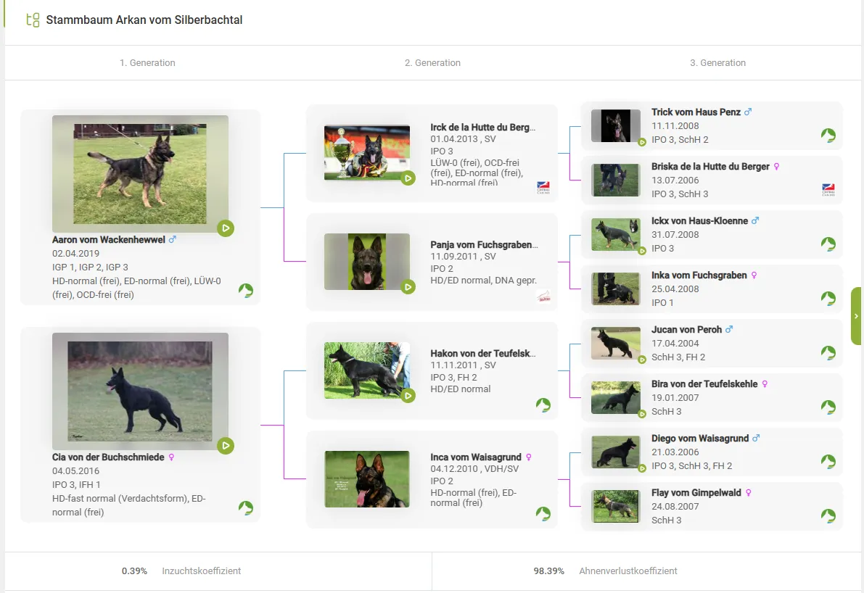This screenshot has width=864, height=593.
Task: Click play icon on Panja vom Fuchsgraben photo
Action: 408,287
